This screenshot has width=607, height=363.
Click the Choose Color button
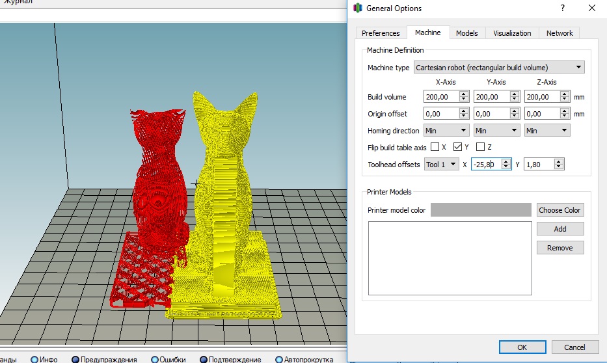560,209
